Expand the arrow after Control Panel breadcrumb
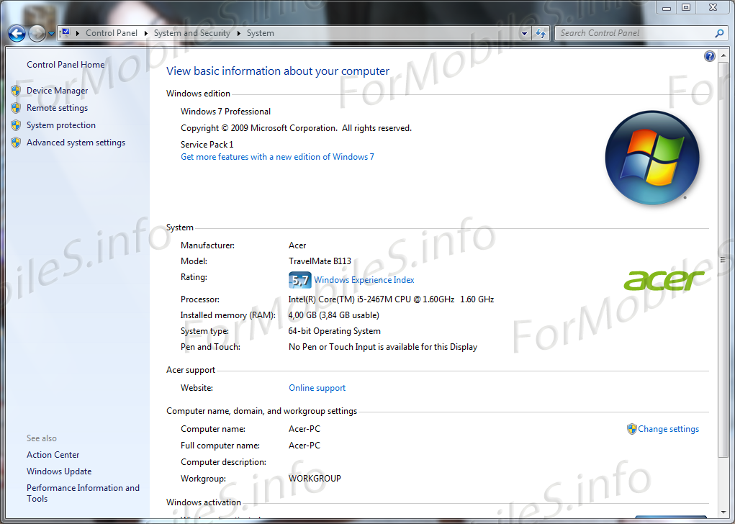The image size is (735, 524). (145, 33)
